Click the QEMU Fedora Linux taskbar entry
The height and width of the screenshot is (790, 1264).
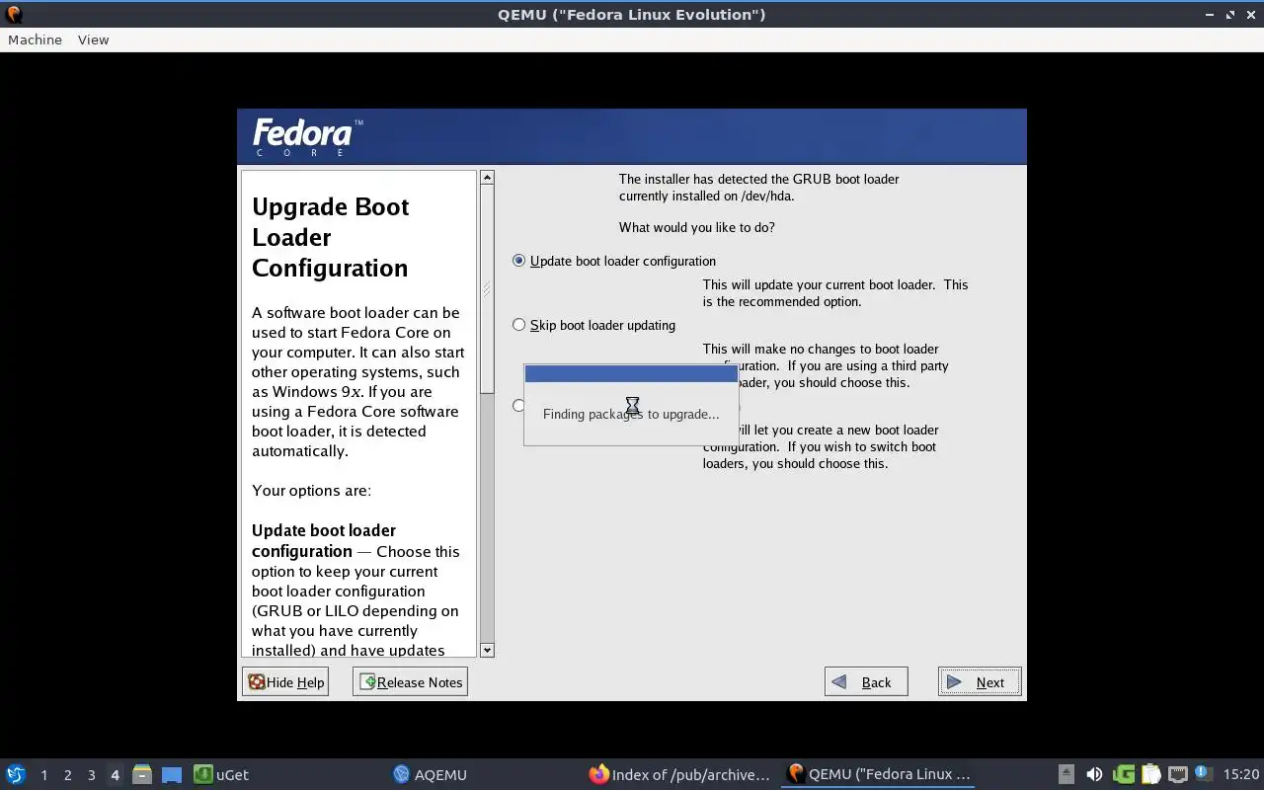[878, 775]
